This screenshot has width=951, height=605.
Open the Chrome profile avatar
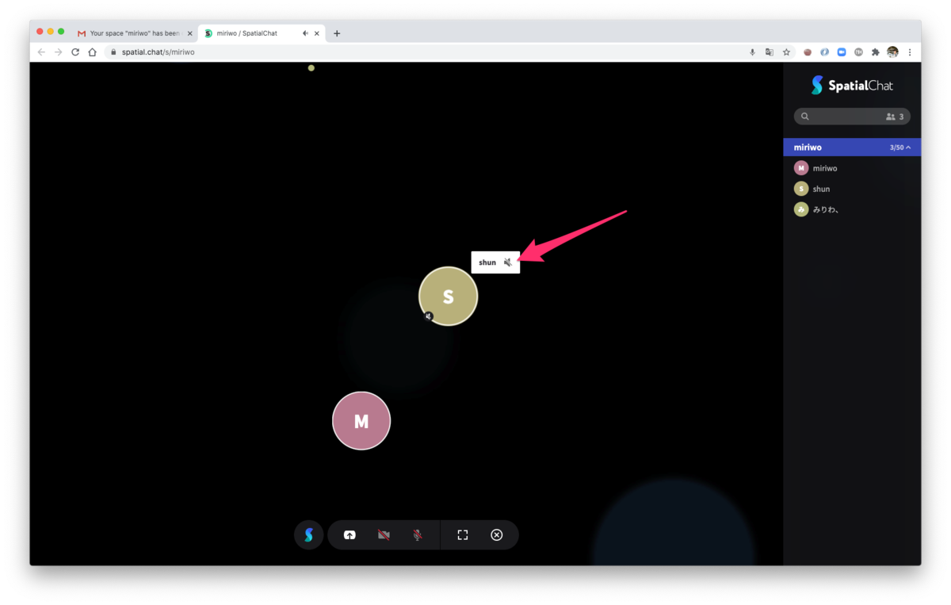point(892,52)
